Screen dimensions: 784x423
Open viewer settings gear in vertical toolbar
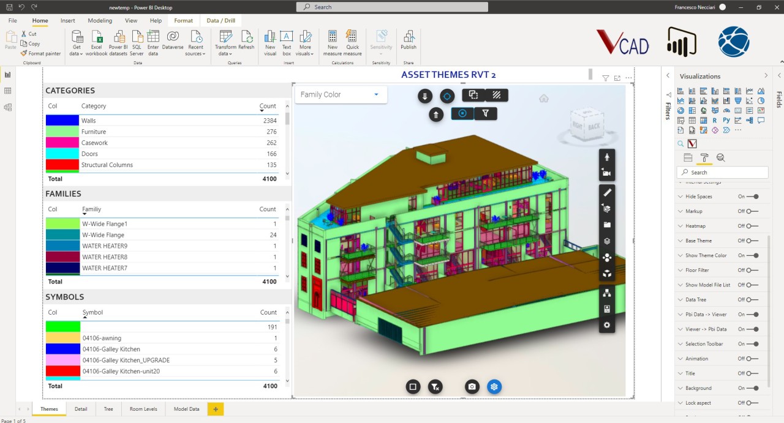(607, 325)
